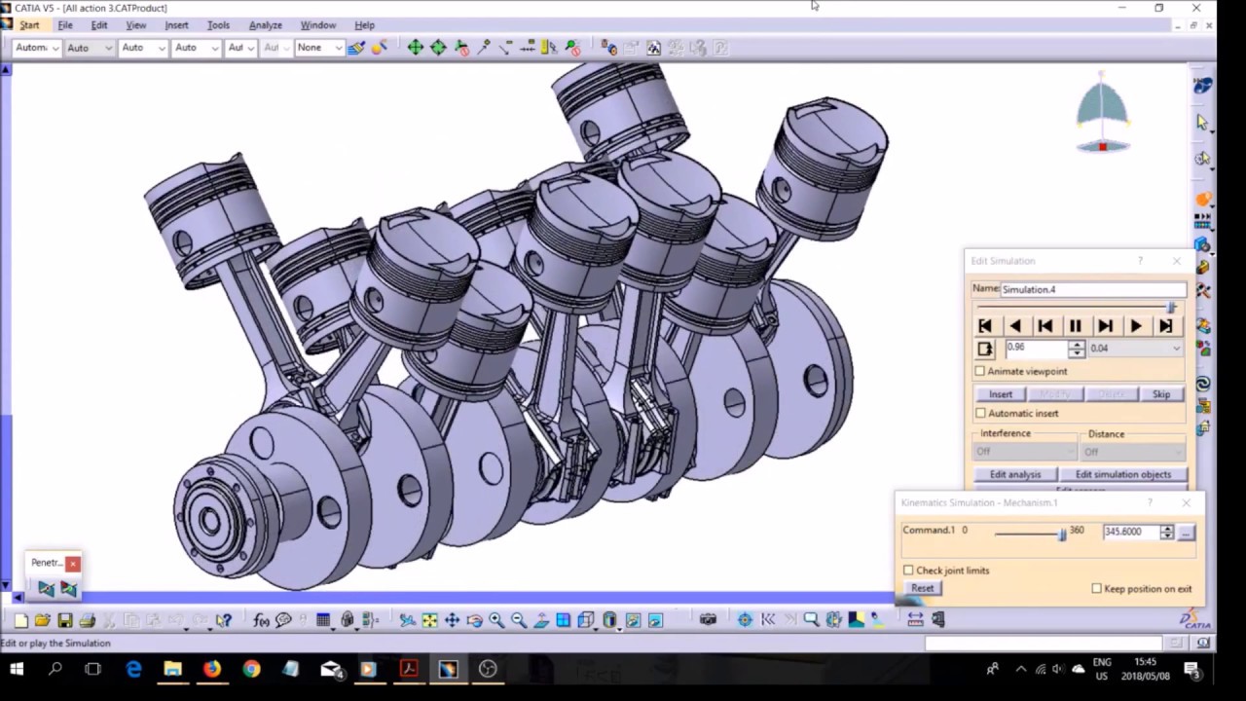Enable Check joint limits checkbox
This screenshot has width=1246, height=701.
coord(908,571)
